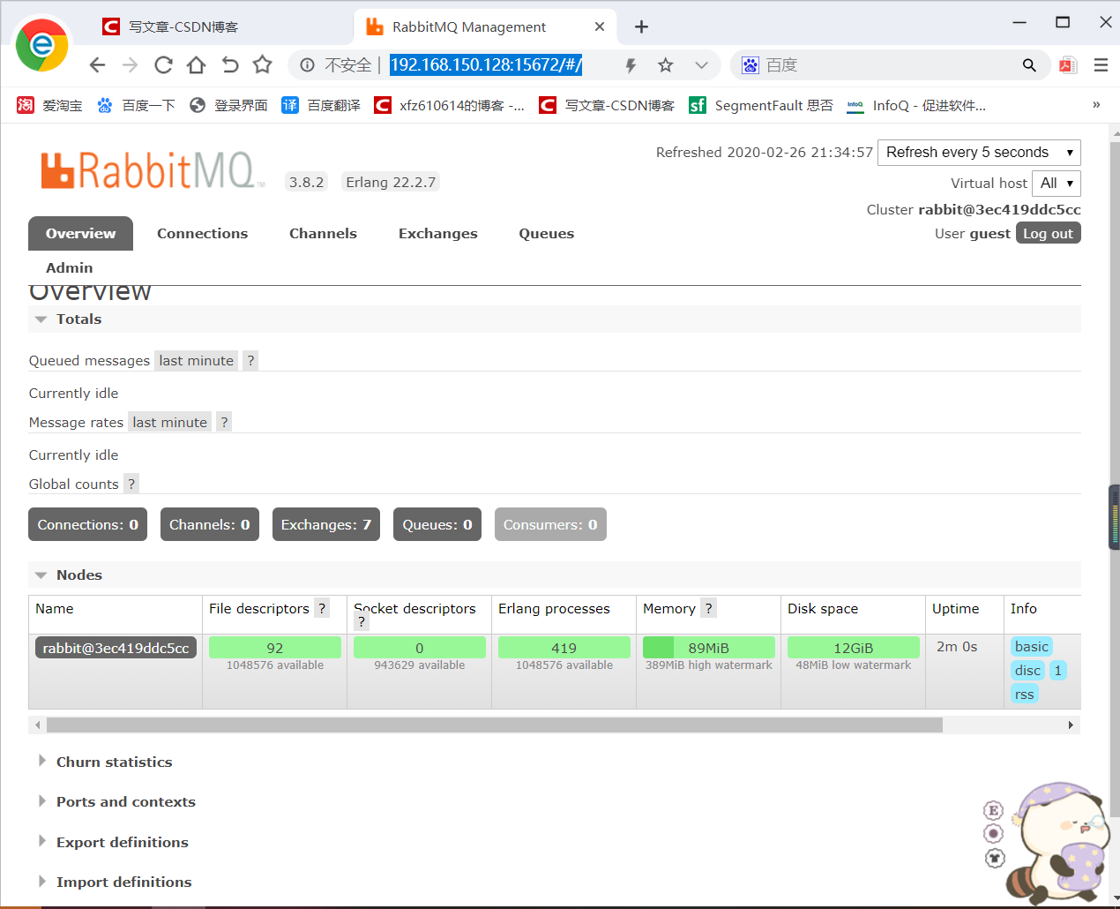Click the rss info tag
The image size is (1120, 909).
pos(1024,694)
